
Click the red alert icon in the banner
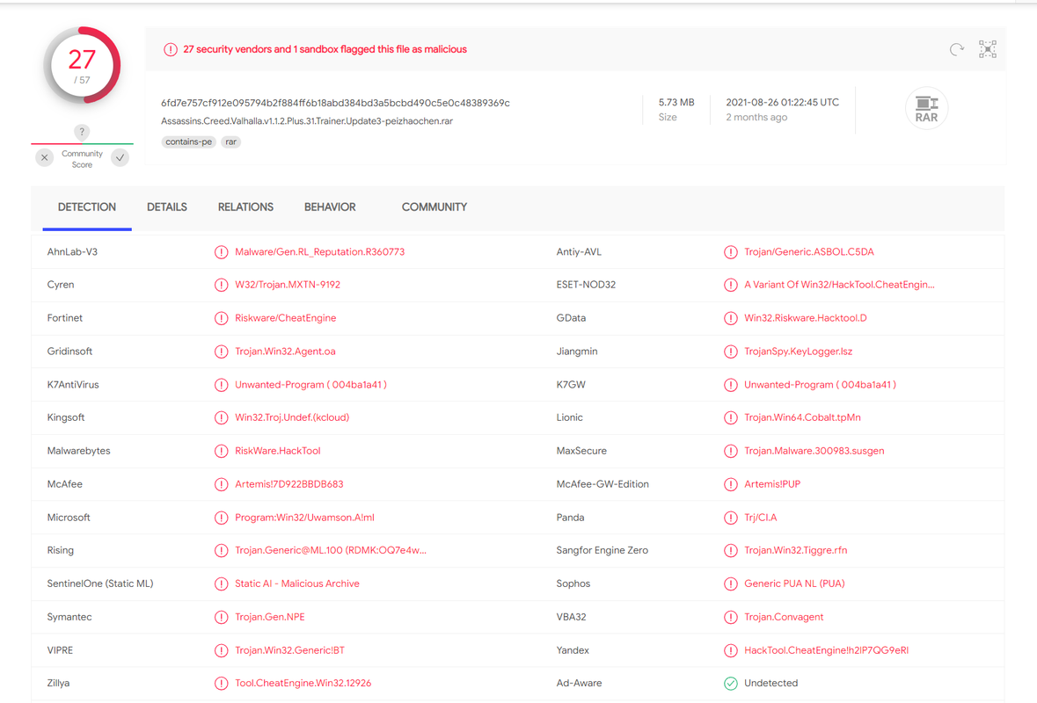tap(171, 49)
